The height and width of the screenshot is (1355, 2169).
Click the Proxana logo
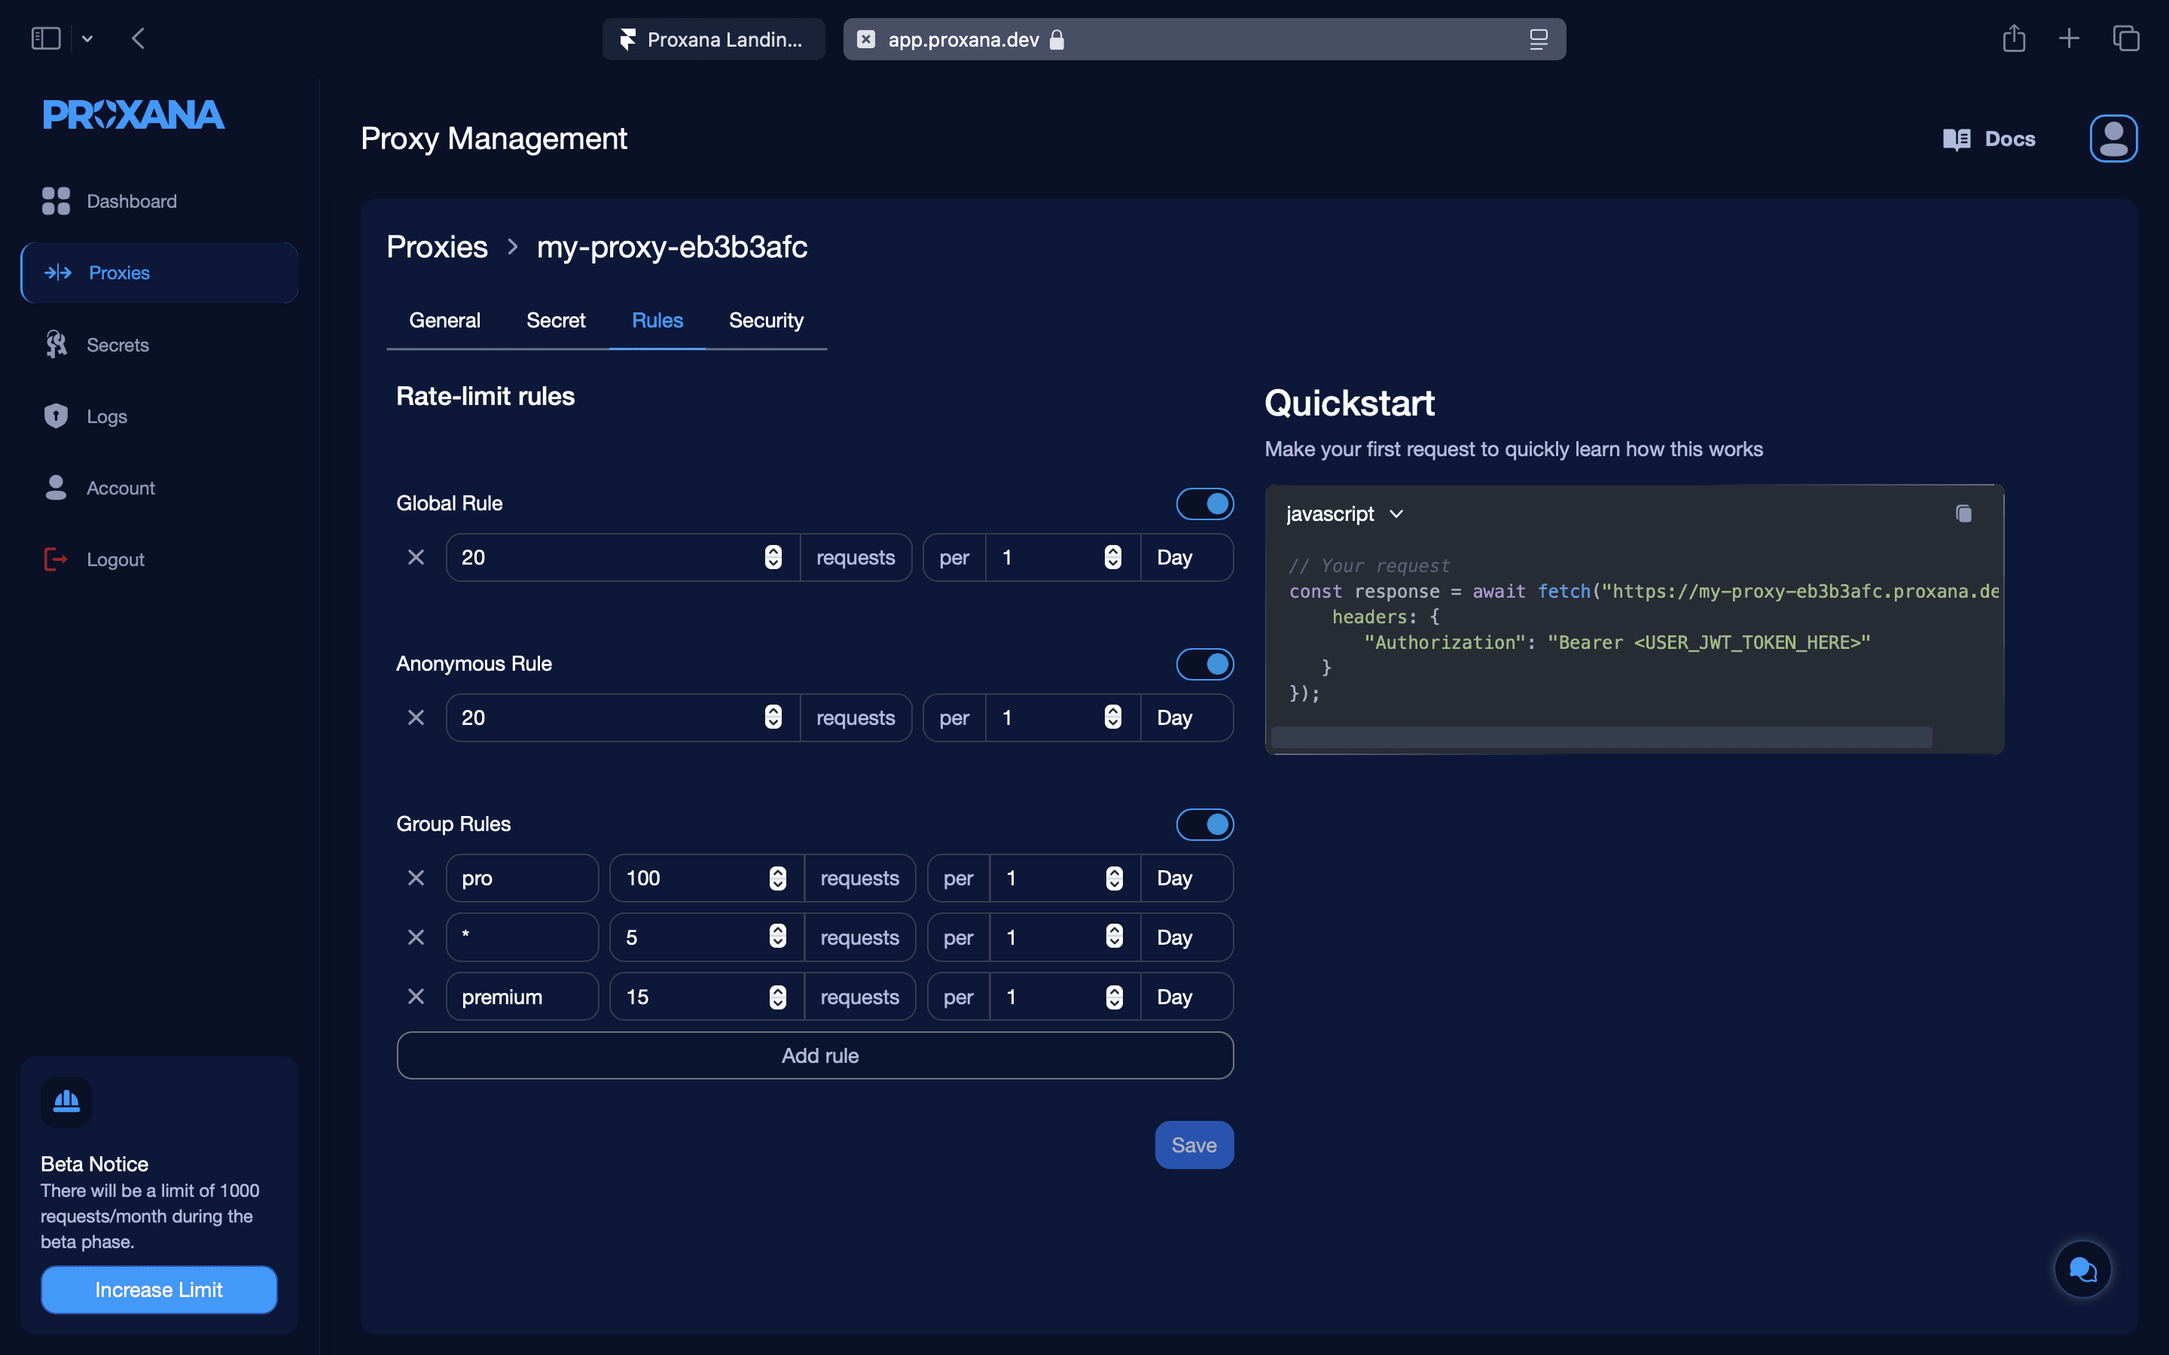click(x=133, y=114)
